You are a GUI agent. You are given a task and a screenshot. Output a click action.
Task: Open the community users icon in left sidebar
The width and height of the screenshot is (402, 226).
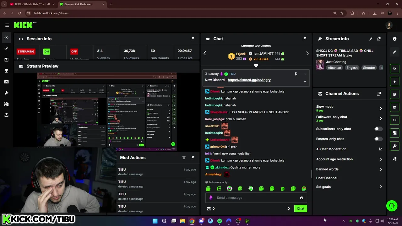click(x=6, y=104)
